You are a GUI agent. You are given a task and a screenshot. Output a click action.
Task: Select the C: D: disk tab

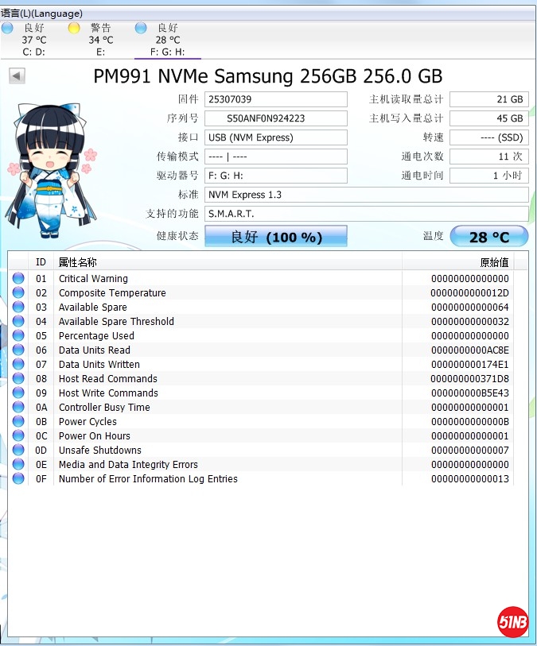pos(33,40)
